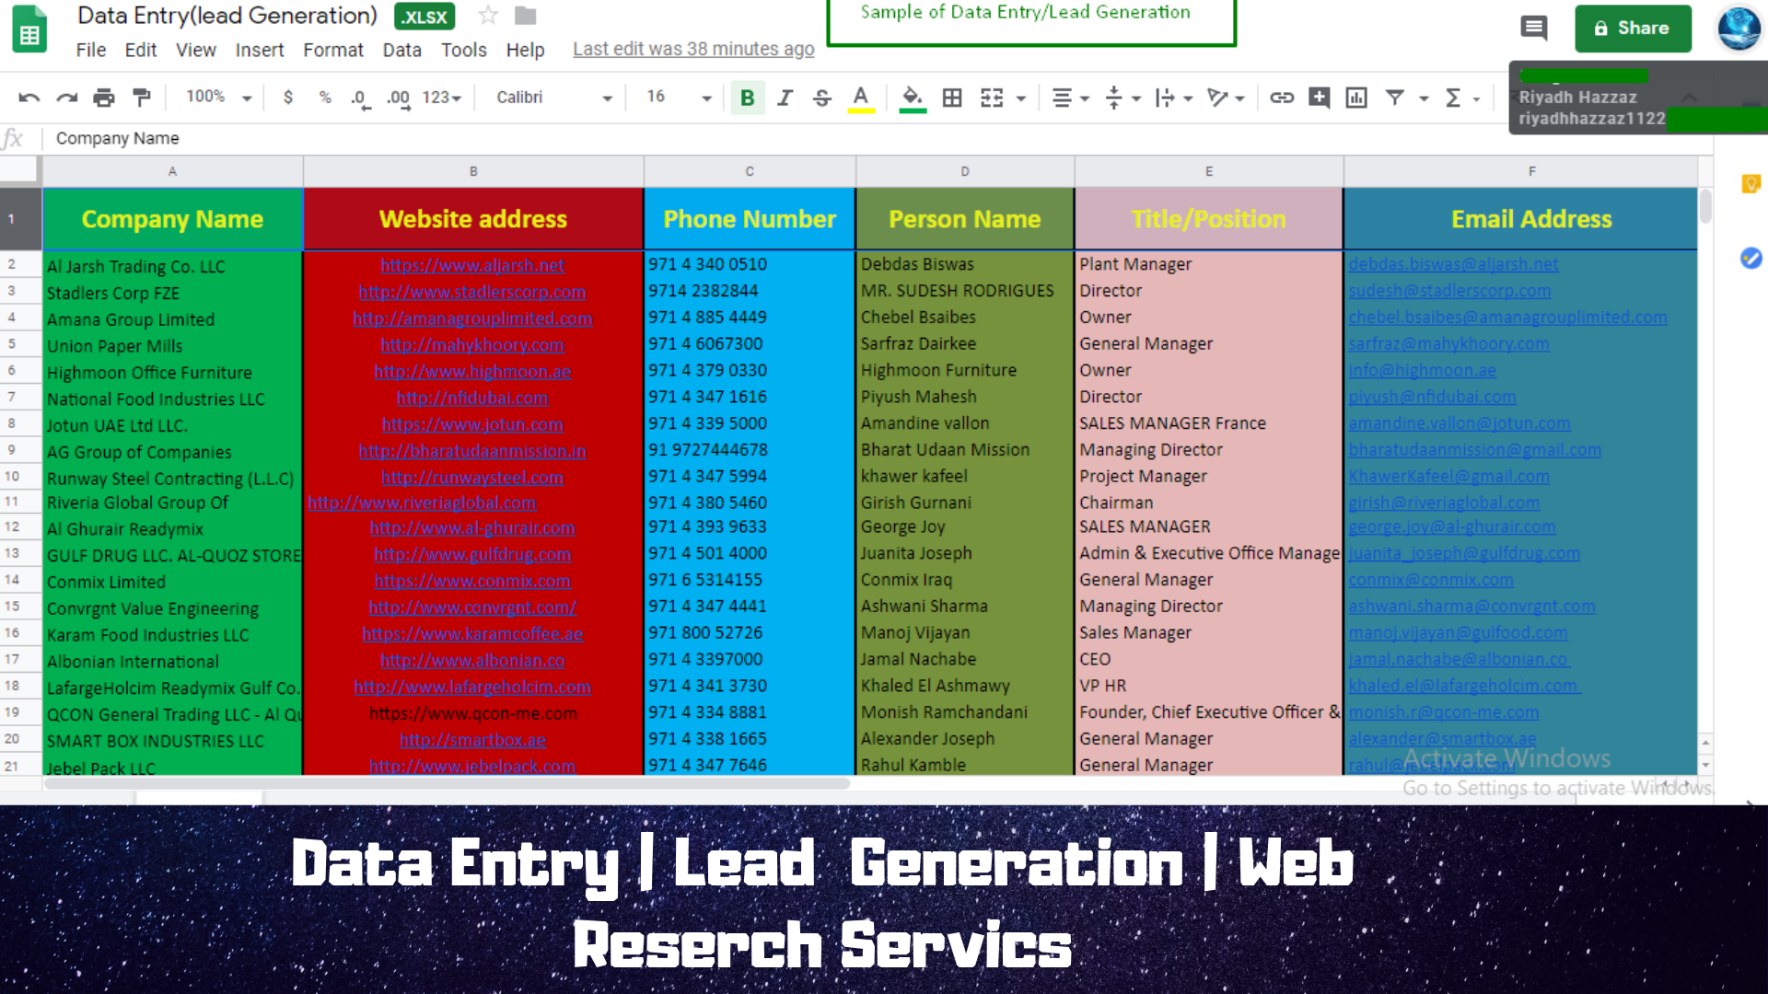Insert a chart from the toolbar
The height and width of the screenshot is (994, 1768).
pos(1355,97)
